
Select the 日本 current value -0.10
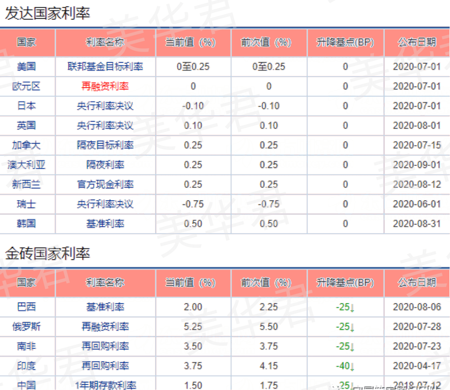(x=193, y=106)
